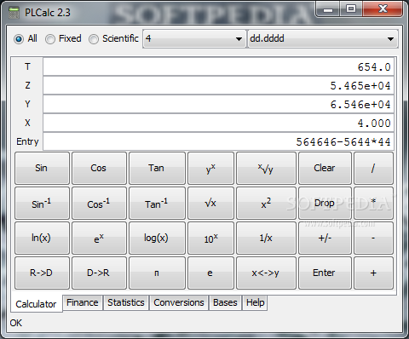Close the PLCalc window
The width and height of the screenshot is (409, 339).
click(x=383, y=9)
